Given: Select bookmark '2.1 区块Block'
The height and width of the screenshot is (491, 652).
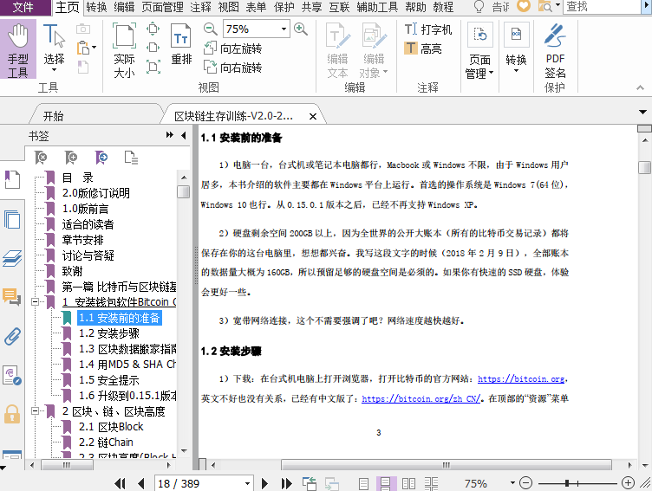Looking at the screenshot, I should (x=111, y=427).
